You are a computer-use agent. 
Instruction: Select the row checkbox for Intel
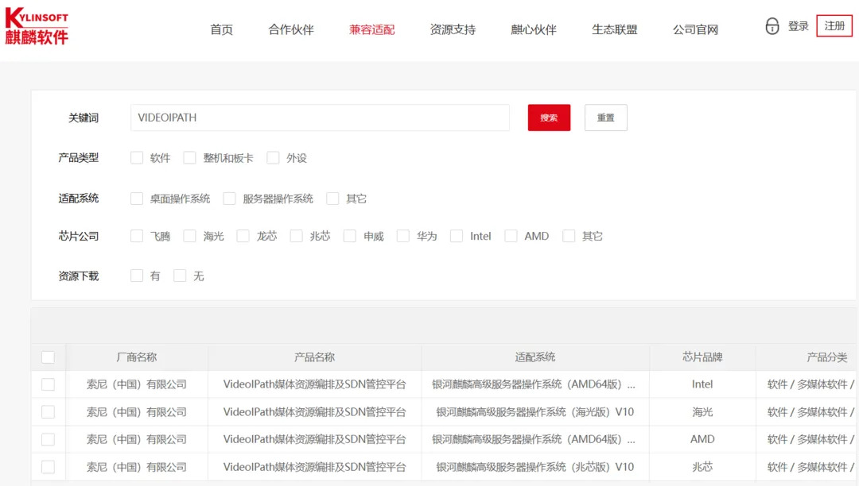pos(49,384)
